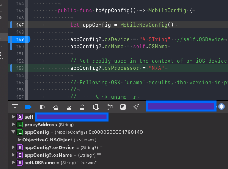Click the Following OSX uname comment line
This screenshot has width=228, height=169.
(149, 83)
